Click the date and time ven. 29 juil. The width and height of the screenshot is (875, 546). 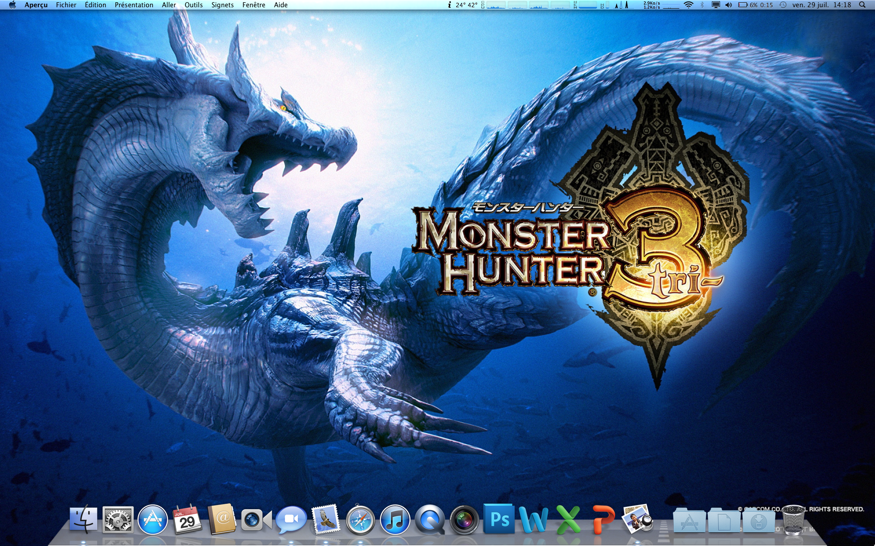click(822, 5)
